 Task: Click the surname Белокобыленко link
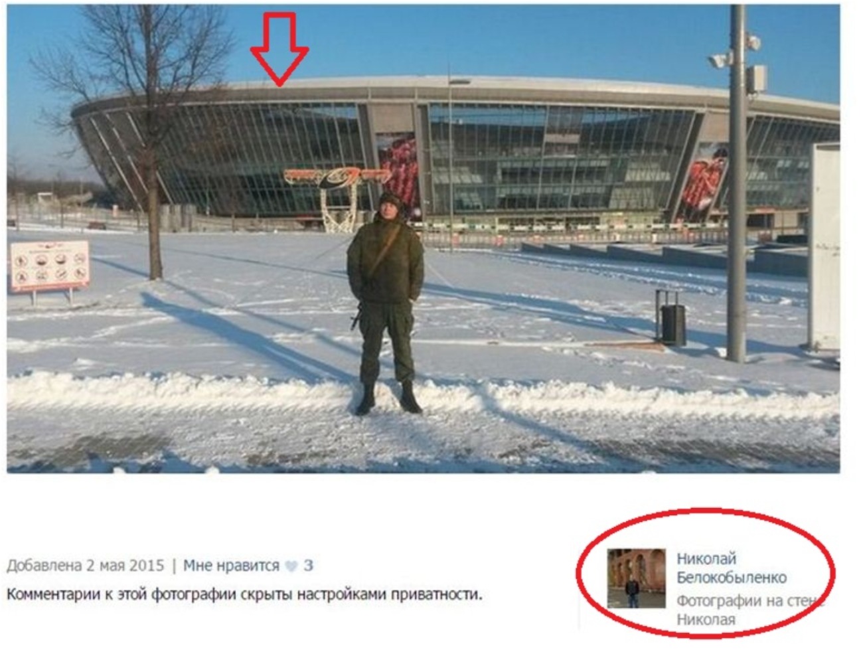coord(732,578)
